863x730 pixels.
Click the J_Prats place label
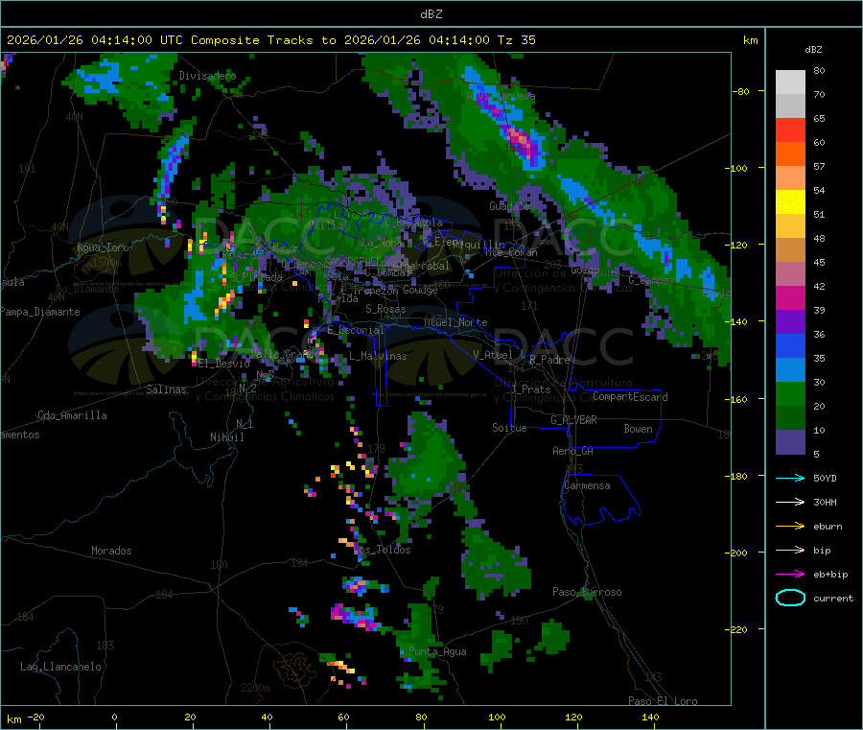coord(531,389)
